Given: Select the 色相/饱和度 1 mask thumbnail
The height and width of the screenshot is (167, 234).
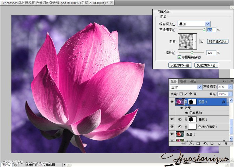Looking at the screenshot, I should (x=192, y=127).
